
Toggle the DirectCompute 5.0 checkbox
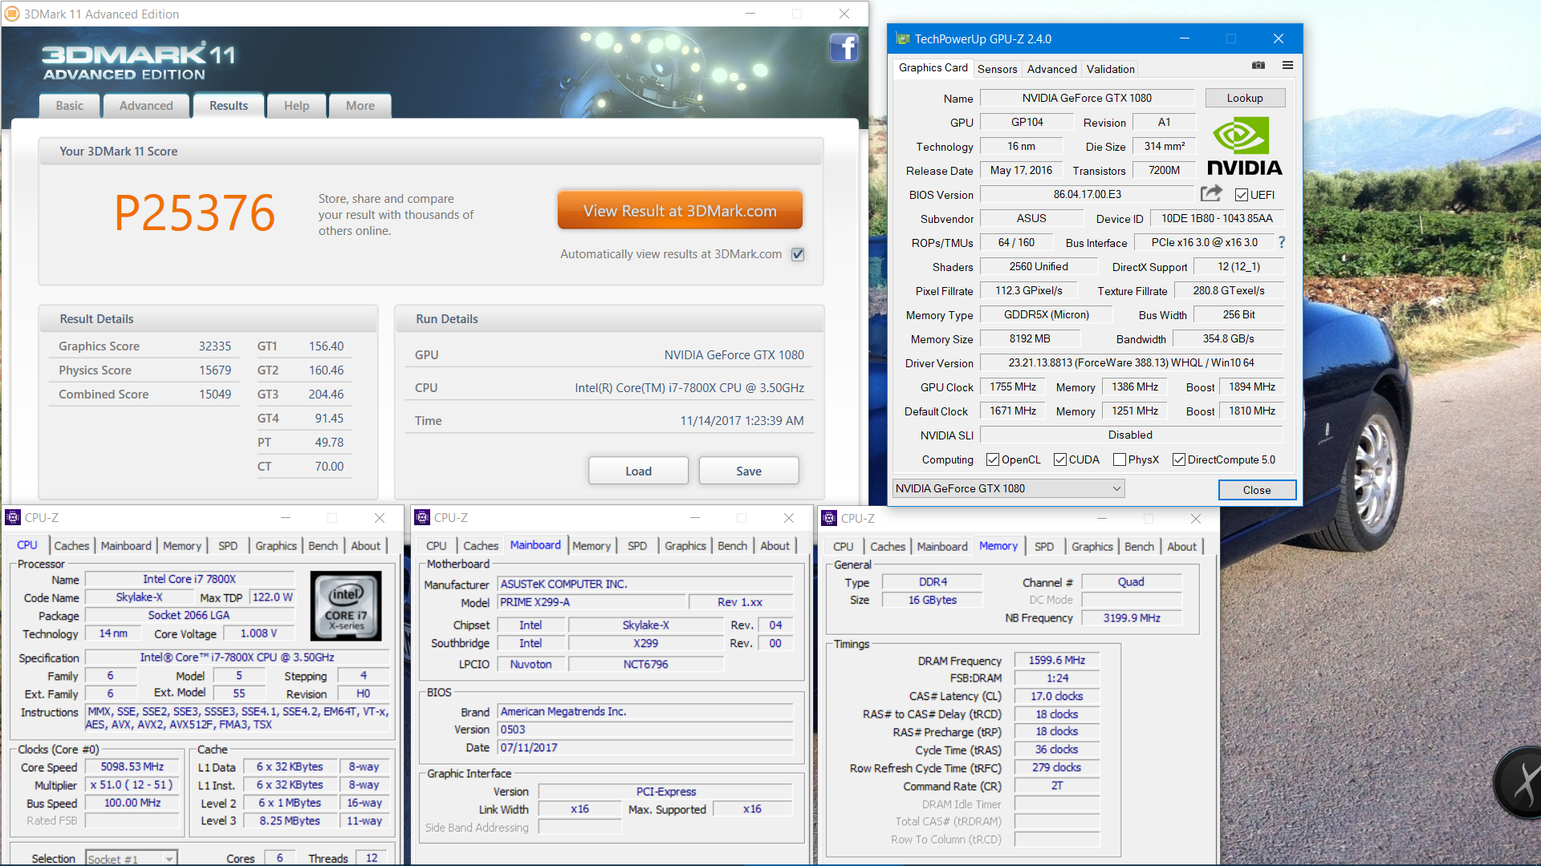click(1179, 459)
